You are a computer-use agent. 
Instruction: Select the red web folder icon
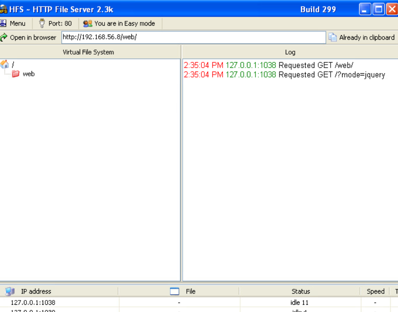coord(16,74)
